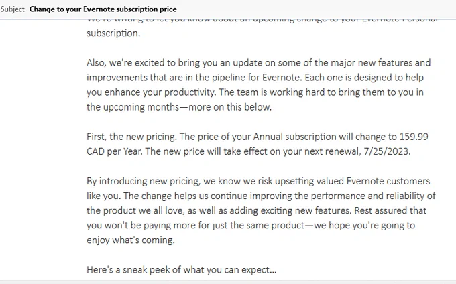Click the Subject label in the header
The image size is (456, 284).
(x=13, y=9)
